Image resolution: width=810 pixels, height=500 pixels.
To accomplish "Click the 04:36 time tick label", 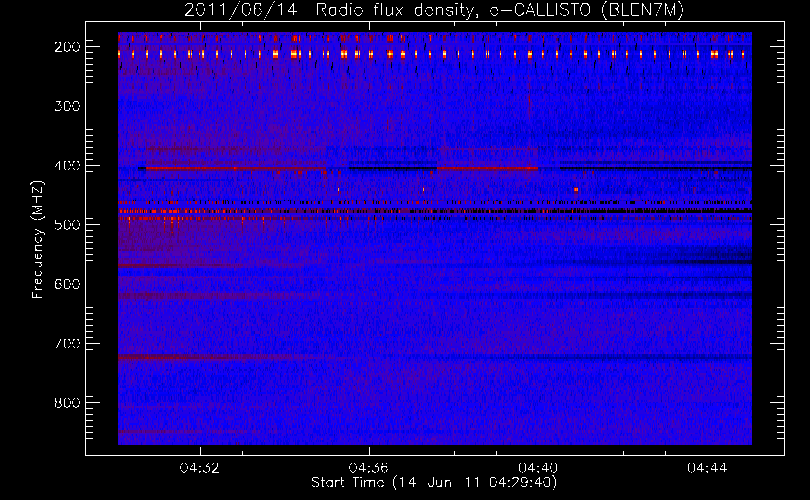I will [369, 468].
